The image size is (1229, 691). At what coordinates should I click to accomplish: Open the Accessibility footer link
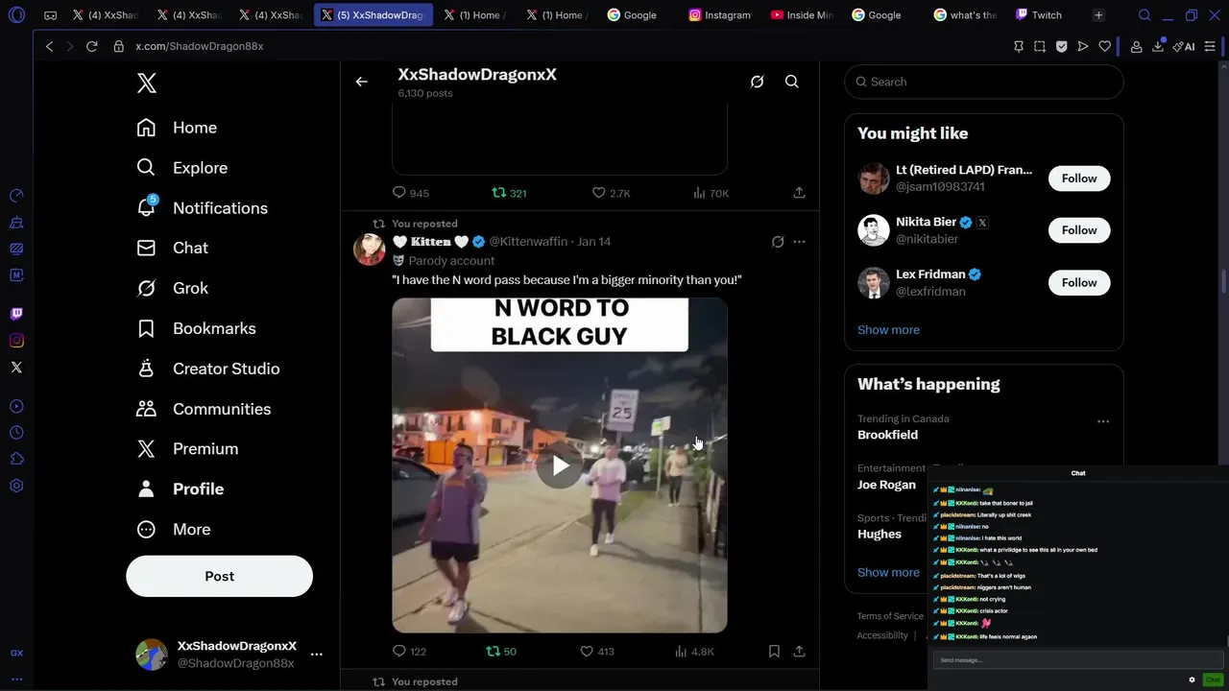882,635
